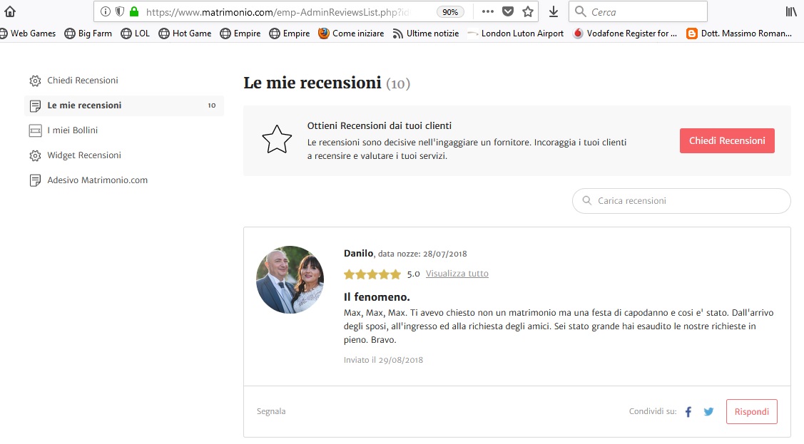
Task: Bookmark this page with the star icon
Action: [x=528, y=12]
